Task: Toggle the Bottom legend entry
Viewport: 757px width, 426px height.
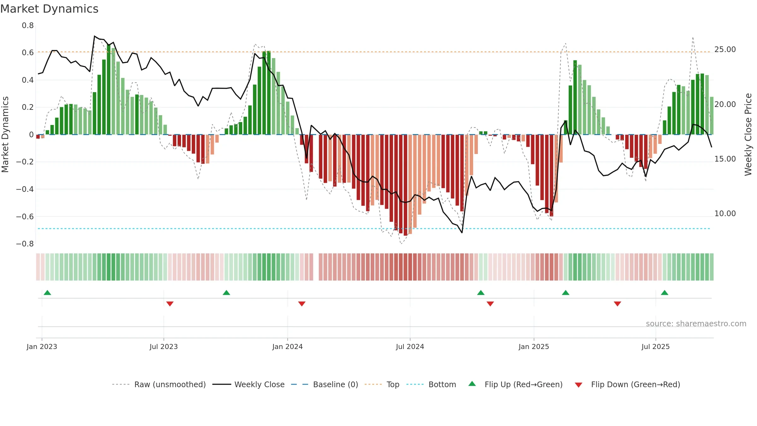Action: click(431, 384)
